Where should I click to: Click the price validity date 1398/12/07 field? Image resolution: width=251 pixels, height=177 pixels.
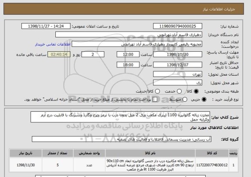click(177, 65)
